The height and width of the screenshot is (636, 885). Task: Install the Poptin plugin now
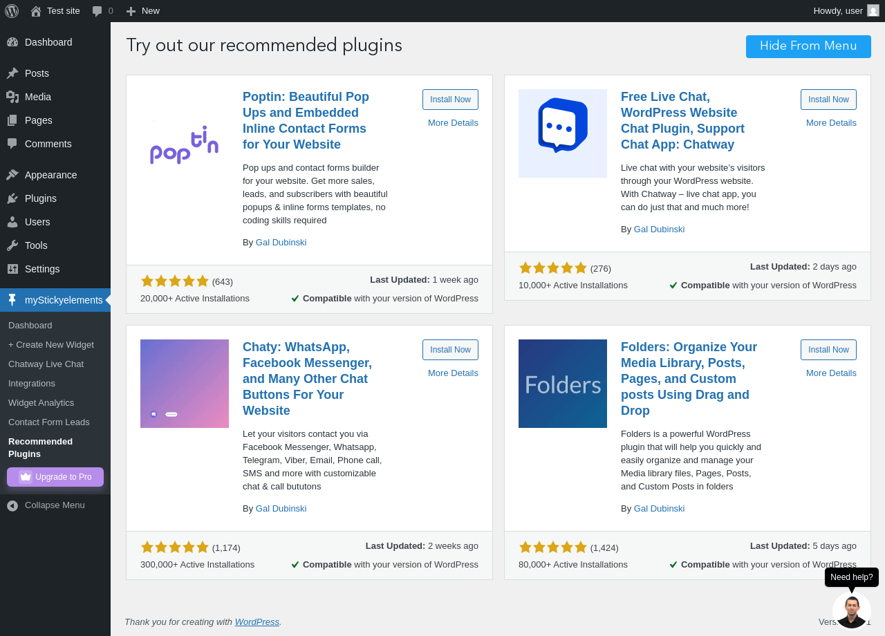coord(450,100)
